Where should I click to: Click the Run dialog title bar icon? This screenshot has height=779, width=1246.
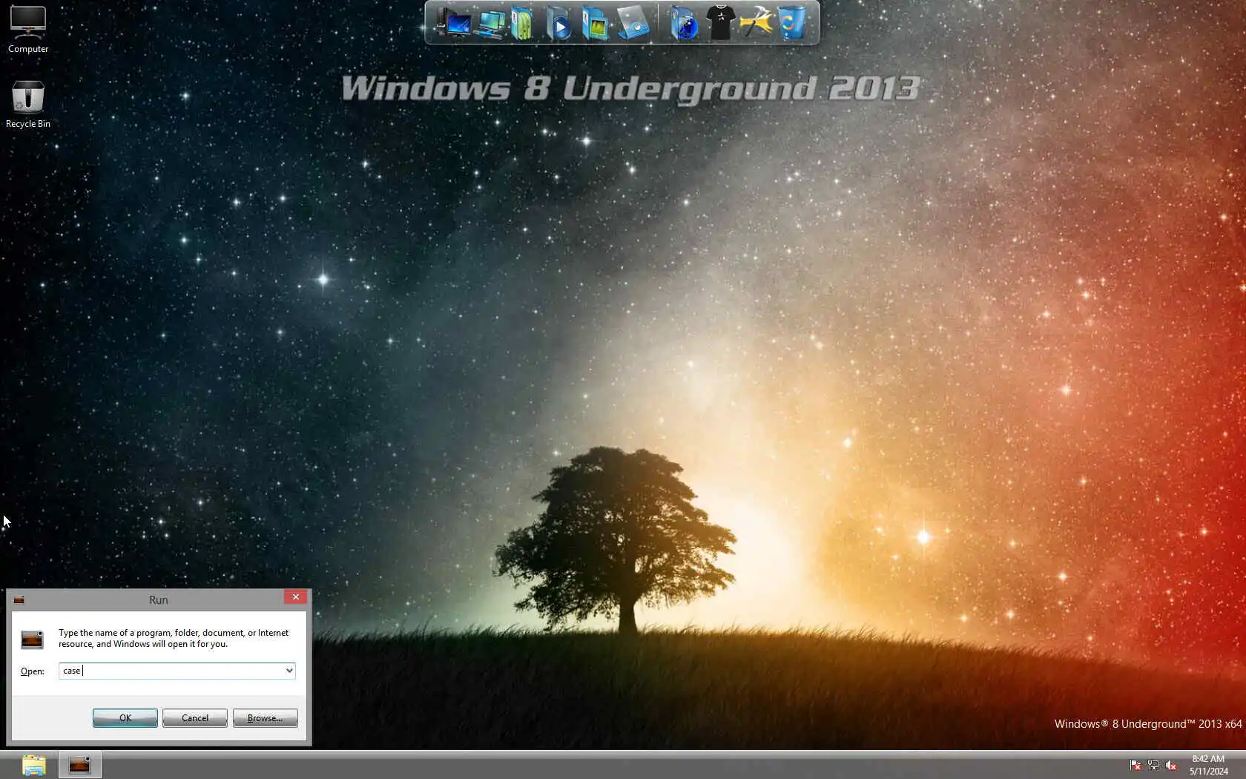click(x=19, y=599)
